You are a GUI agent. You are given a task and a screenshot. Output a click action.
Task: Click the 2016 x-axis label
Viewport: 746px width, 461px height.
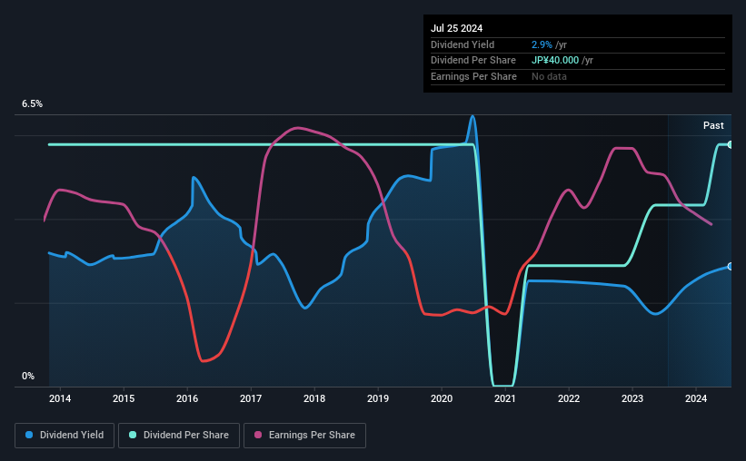coord(187,398)
